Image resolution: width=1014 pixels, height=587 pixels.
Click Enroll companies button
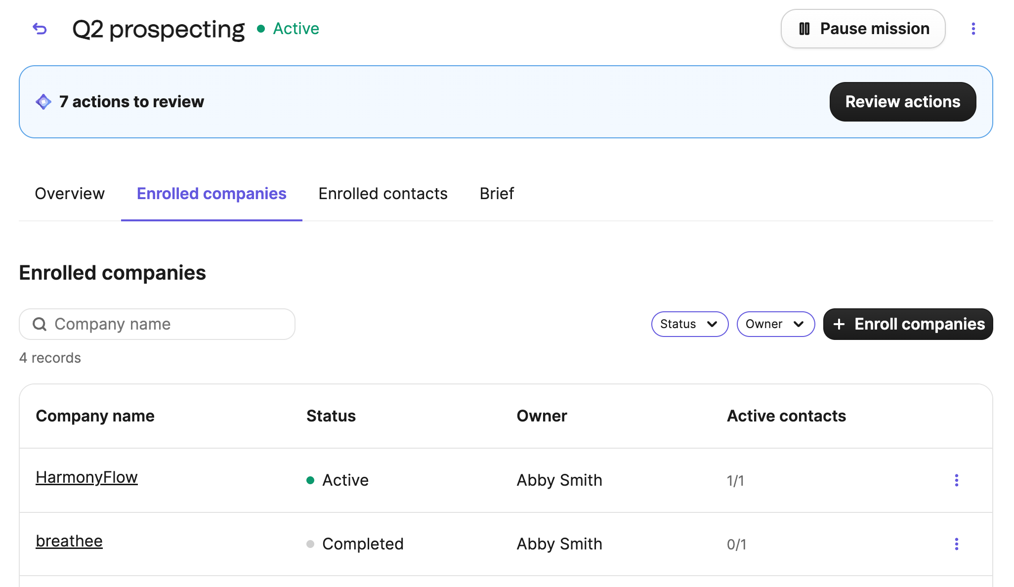(908, 324)
